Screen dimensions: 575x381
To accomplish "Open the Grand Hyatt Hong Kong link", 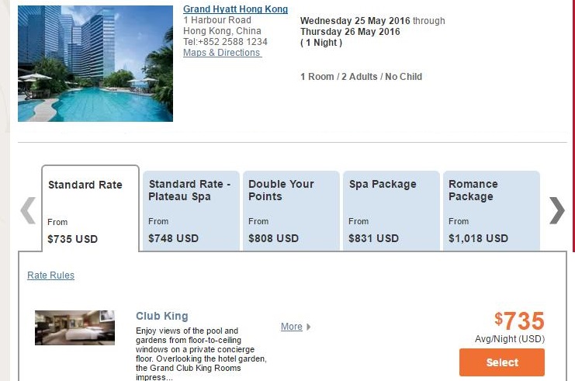I will [235, 9].
